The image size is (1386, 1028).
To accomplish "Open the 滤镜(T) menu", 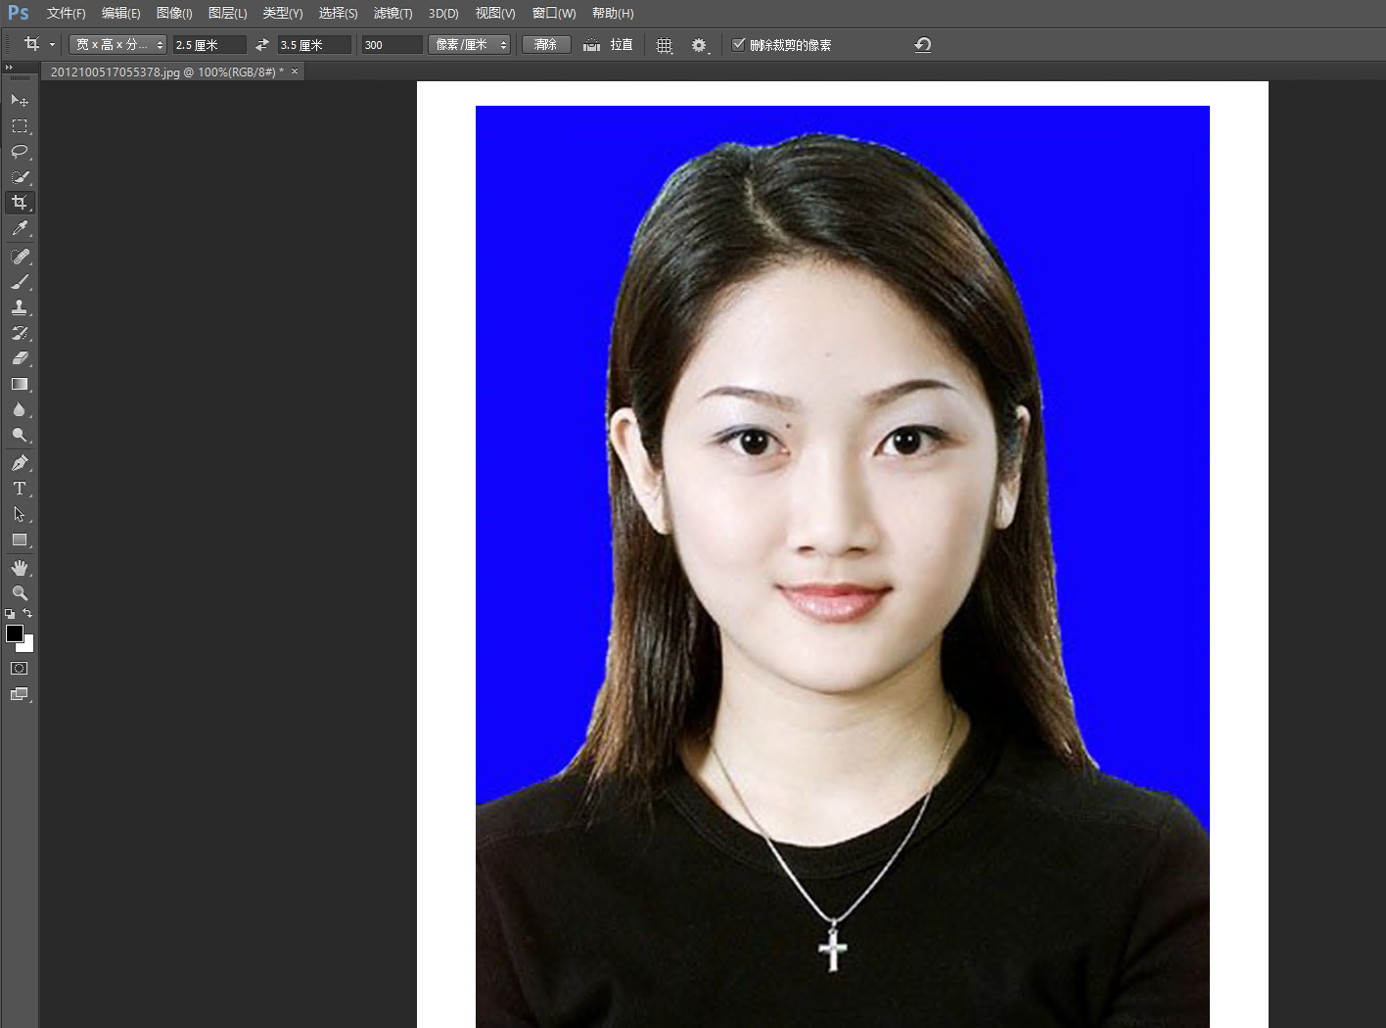I will 393,14.
